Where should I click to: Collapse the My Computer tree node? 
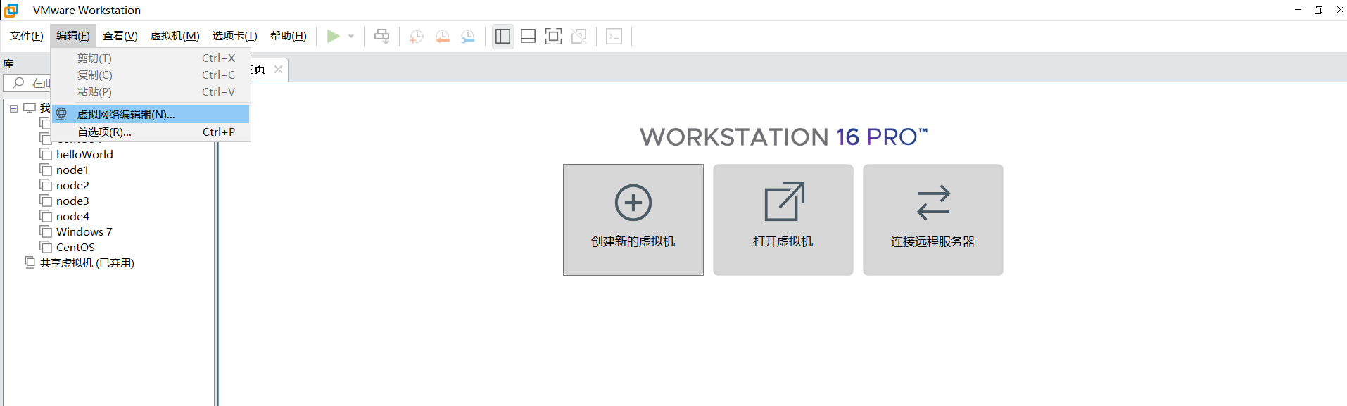point(13,108)
